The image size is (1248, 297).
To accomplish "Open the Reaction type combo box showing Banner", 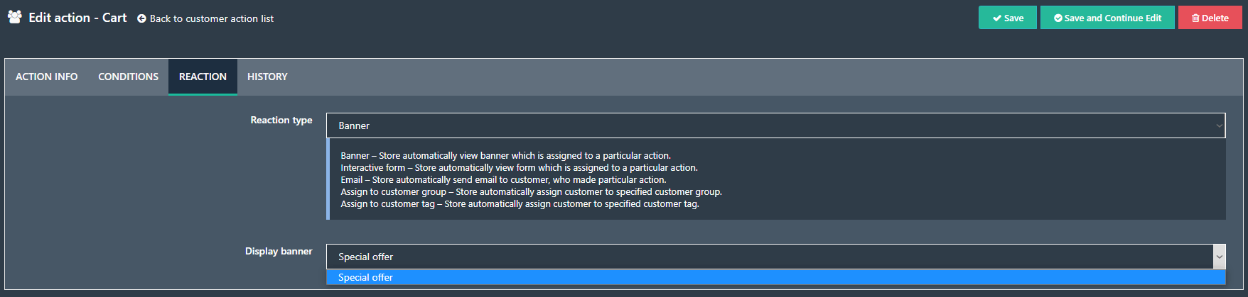I will tap(775, 125).
